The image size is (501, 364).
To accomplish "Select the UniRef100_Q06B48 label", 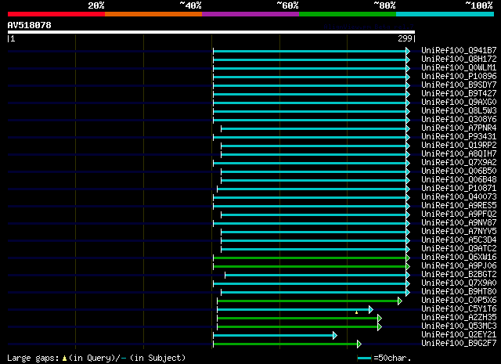I will click(x=459, y=179).
